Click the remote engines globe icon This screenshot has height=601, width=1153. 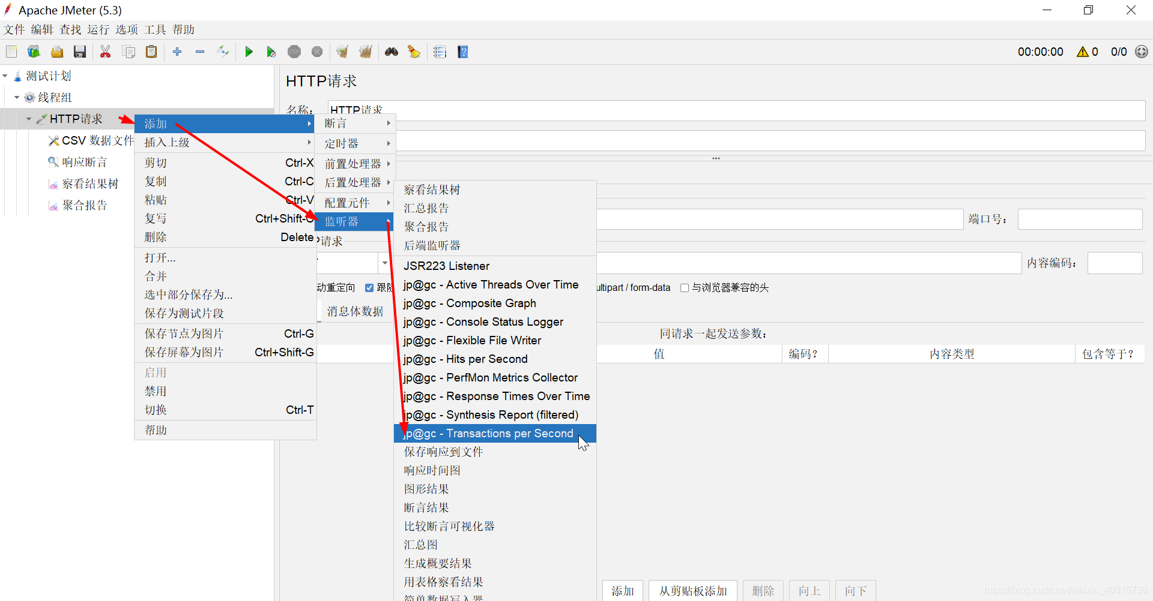coord(1142,52)
